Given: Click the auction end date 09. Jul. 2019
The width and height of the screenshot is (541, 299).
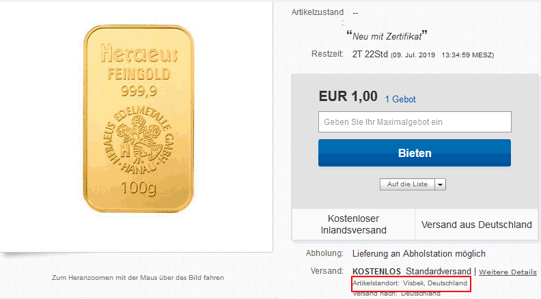Looking at the screenshot, I should point(414,55).
